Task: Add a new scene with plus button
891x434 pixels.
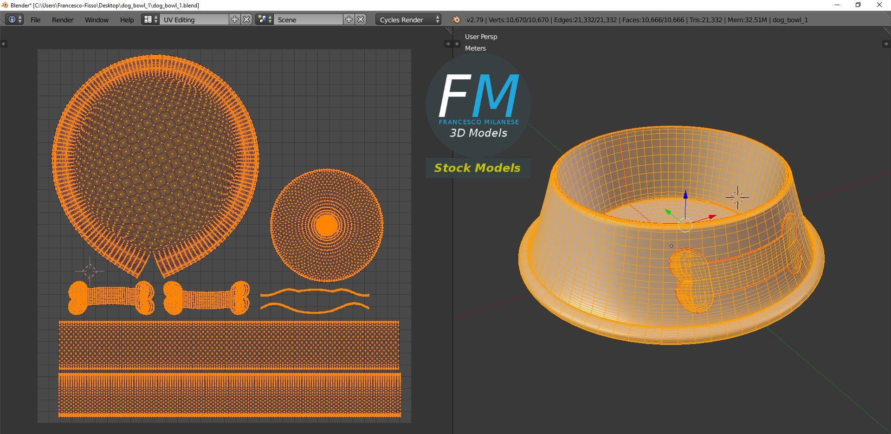Action: [x=349, y=19]
